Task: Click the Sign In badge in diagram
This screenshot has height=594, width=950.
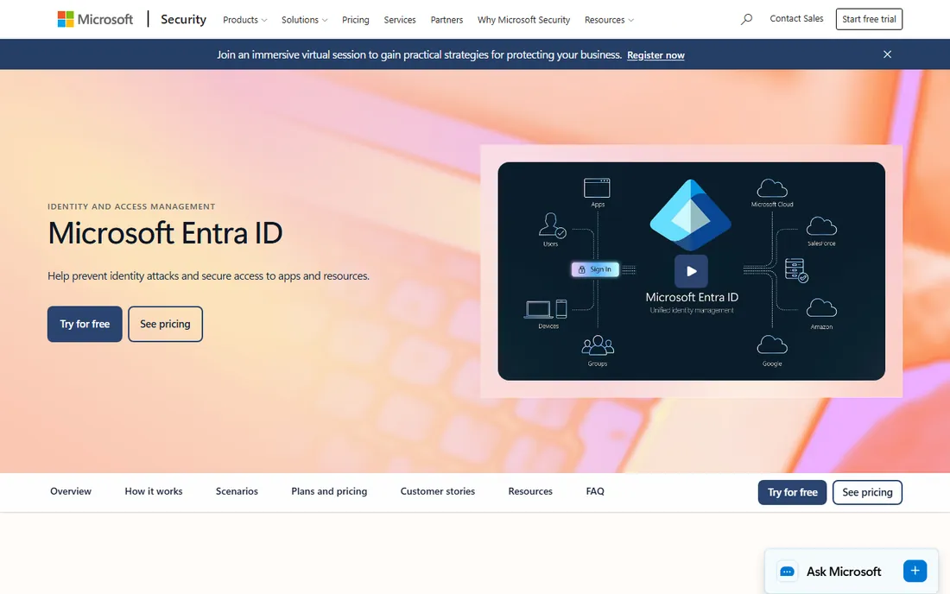Action: [x=595, y=269]
